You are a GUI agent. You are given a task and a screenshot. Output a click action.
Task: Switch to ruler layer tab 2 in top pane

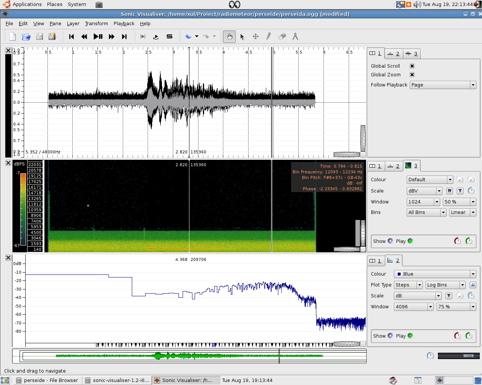394,54
